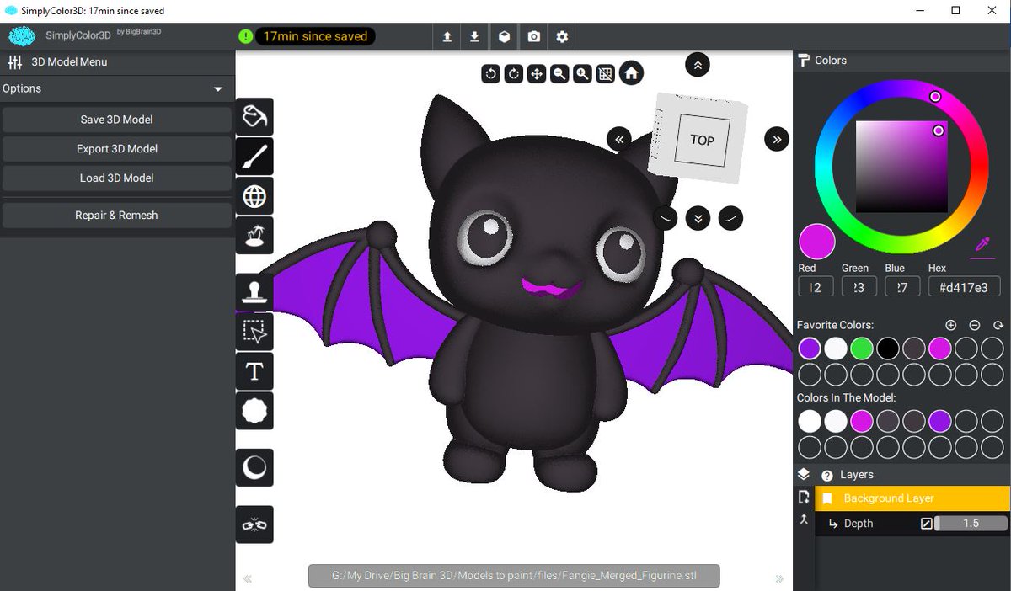Click the 3D cube icon in top bar
Image resolution: width=1011 pixels, height=591 pixels.
[x=504, y=37]
